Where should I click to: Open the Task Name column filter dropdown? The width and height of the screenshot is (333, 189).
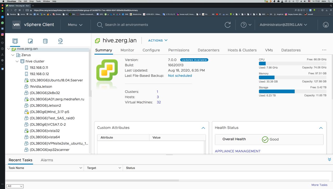click(x=80, y=168)
